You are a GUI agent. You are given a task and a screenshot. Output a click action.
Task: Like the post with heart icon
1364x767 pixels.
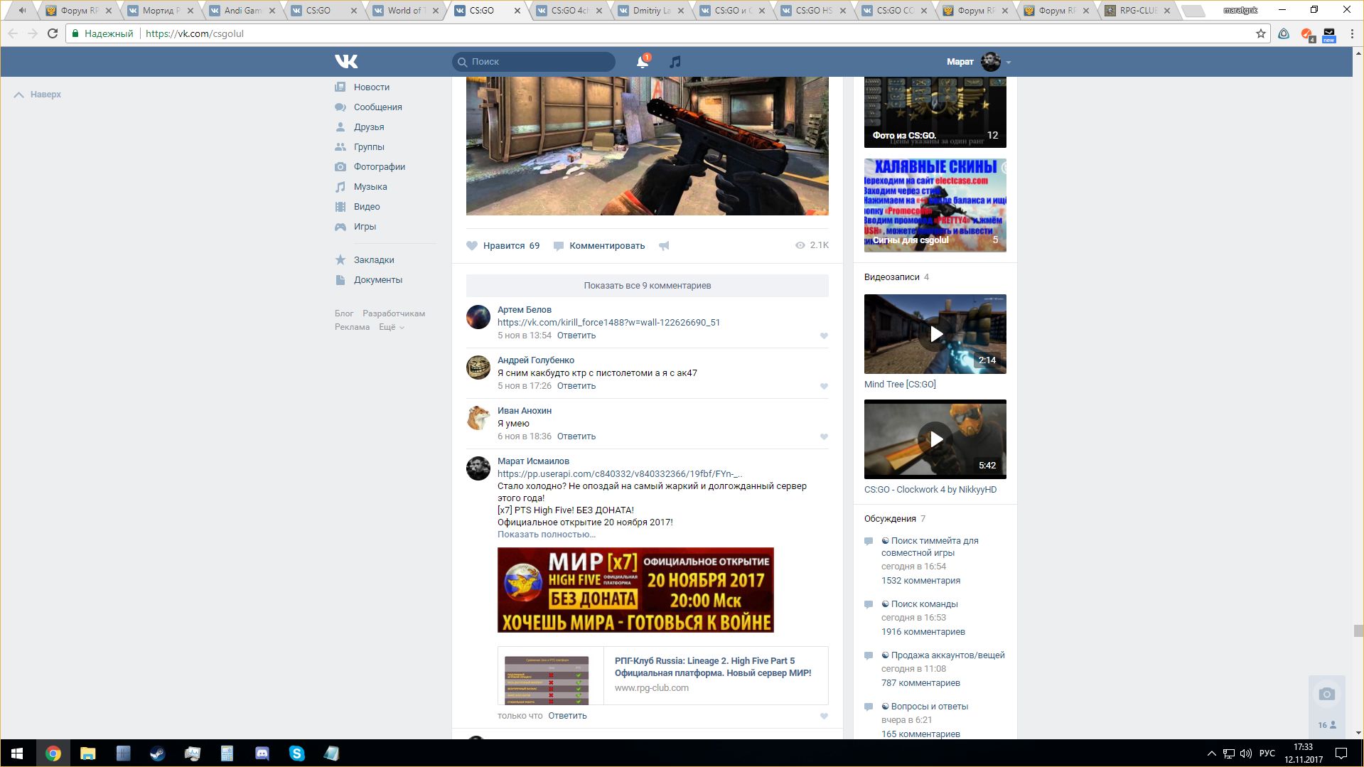[x=472, y=246]
